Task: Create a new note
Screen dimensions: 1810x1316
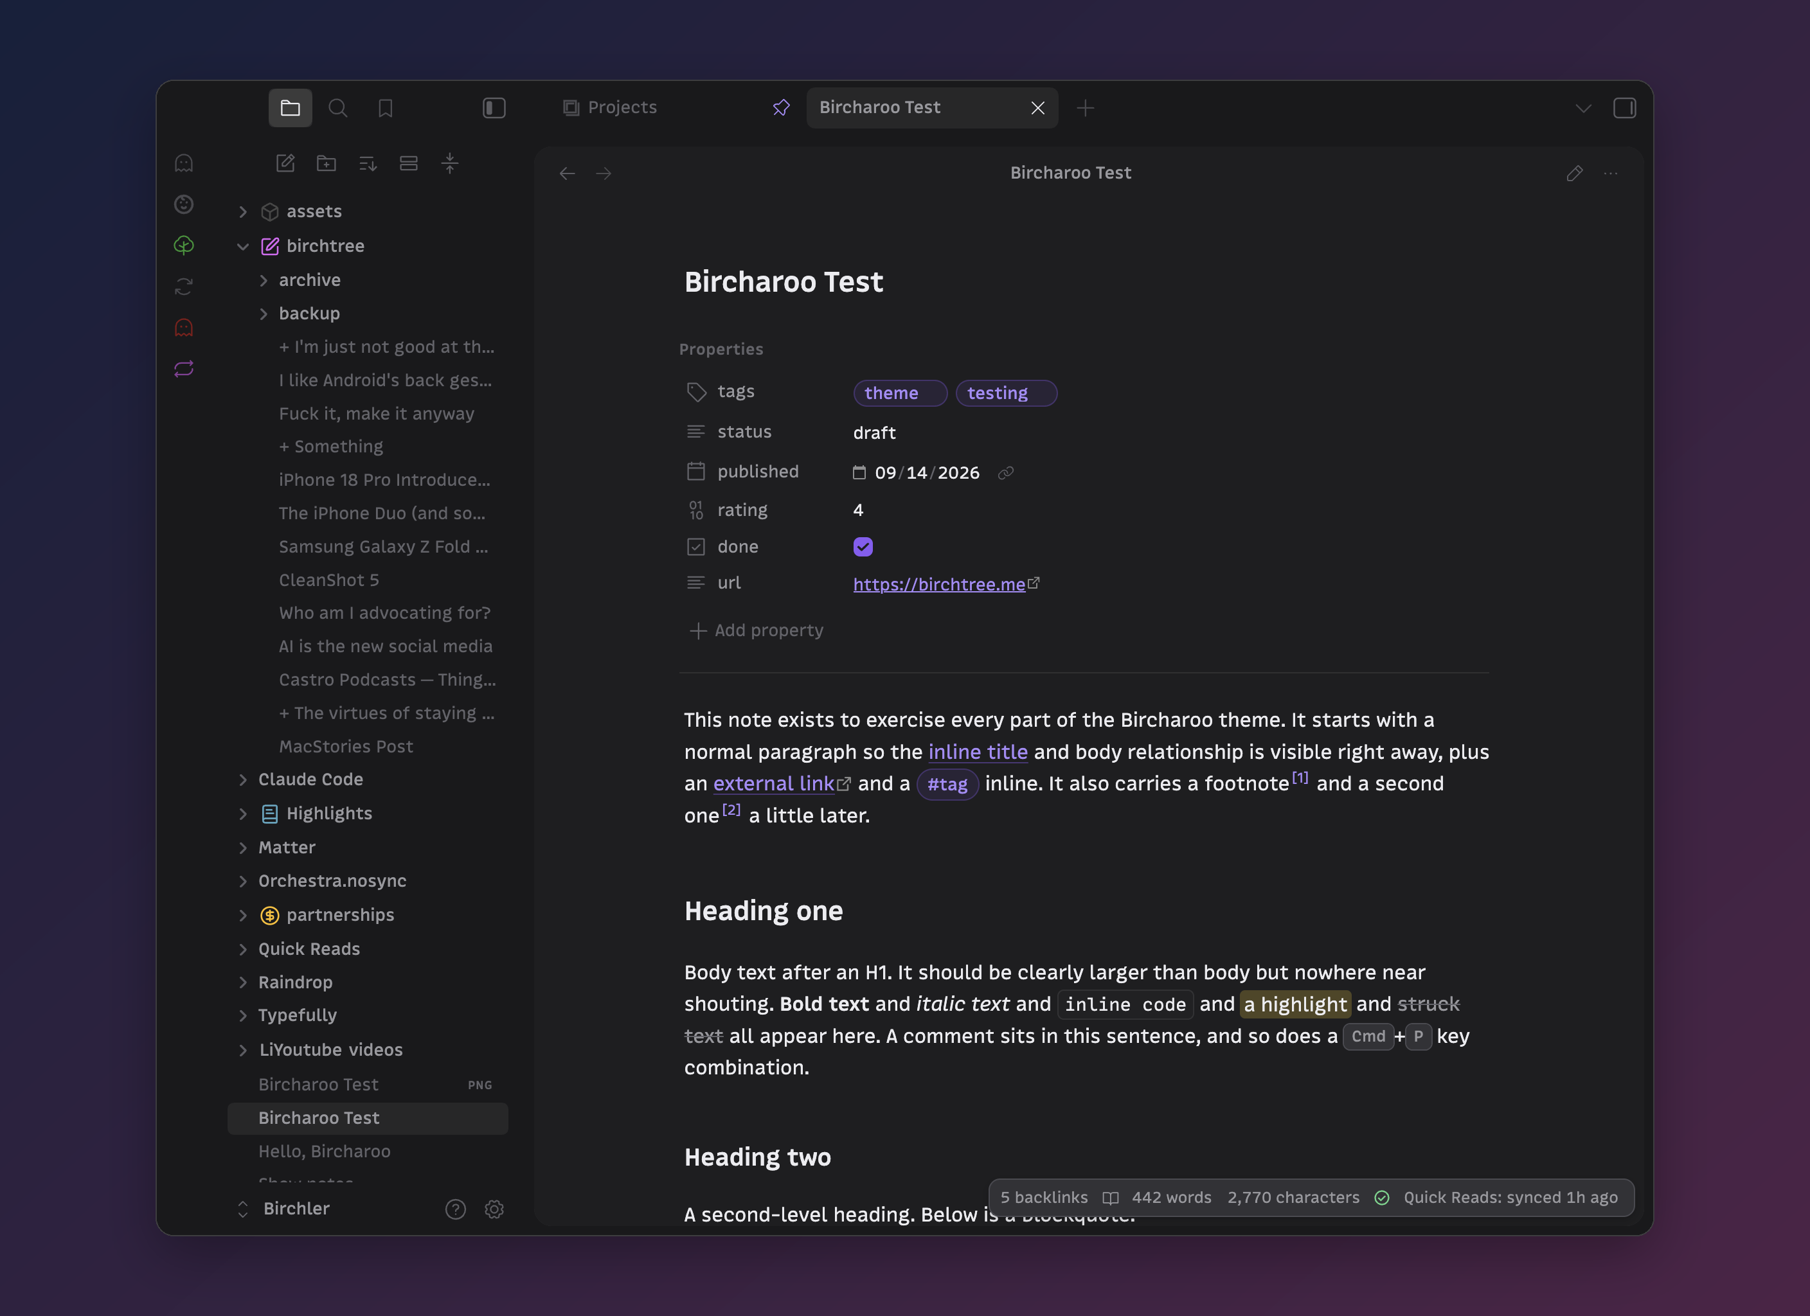Action: tap(285, 164)
